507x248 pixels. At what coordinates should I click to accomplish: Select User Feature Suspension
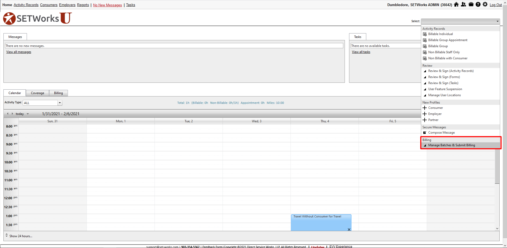pos(445,89)
